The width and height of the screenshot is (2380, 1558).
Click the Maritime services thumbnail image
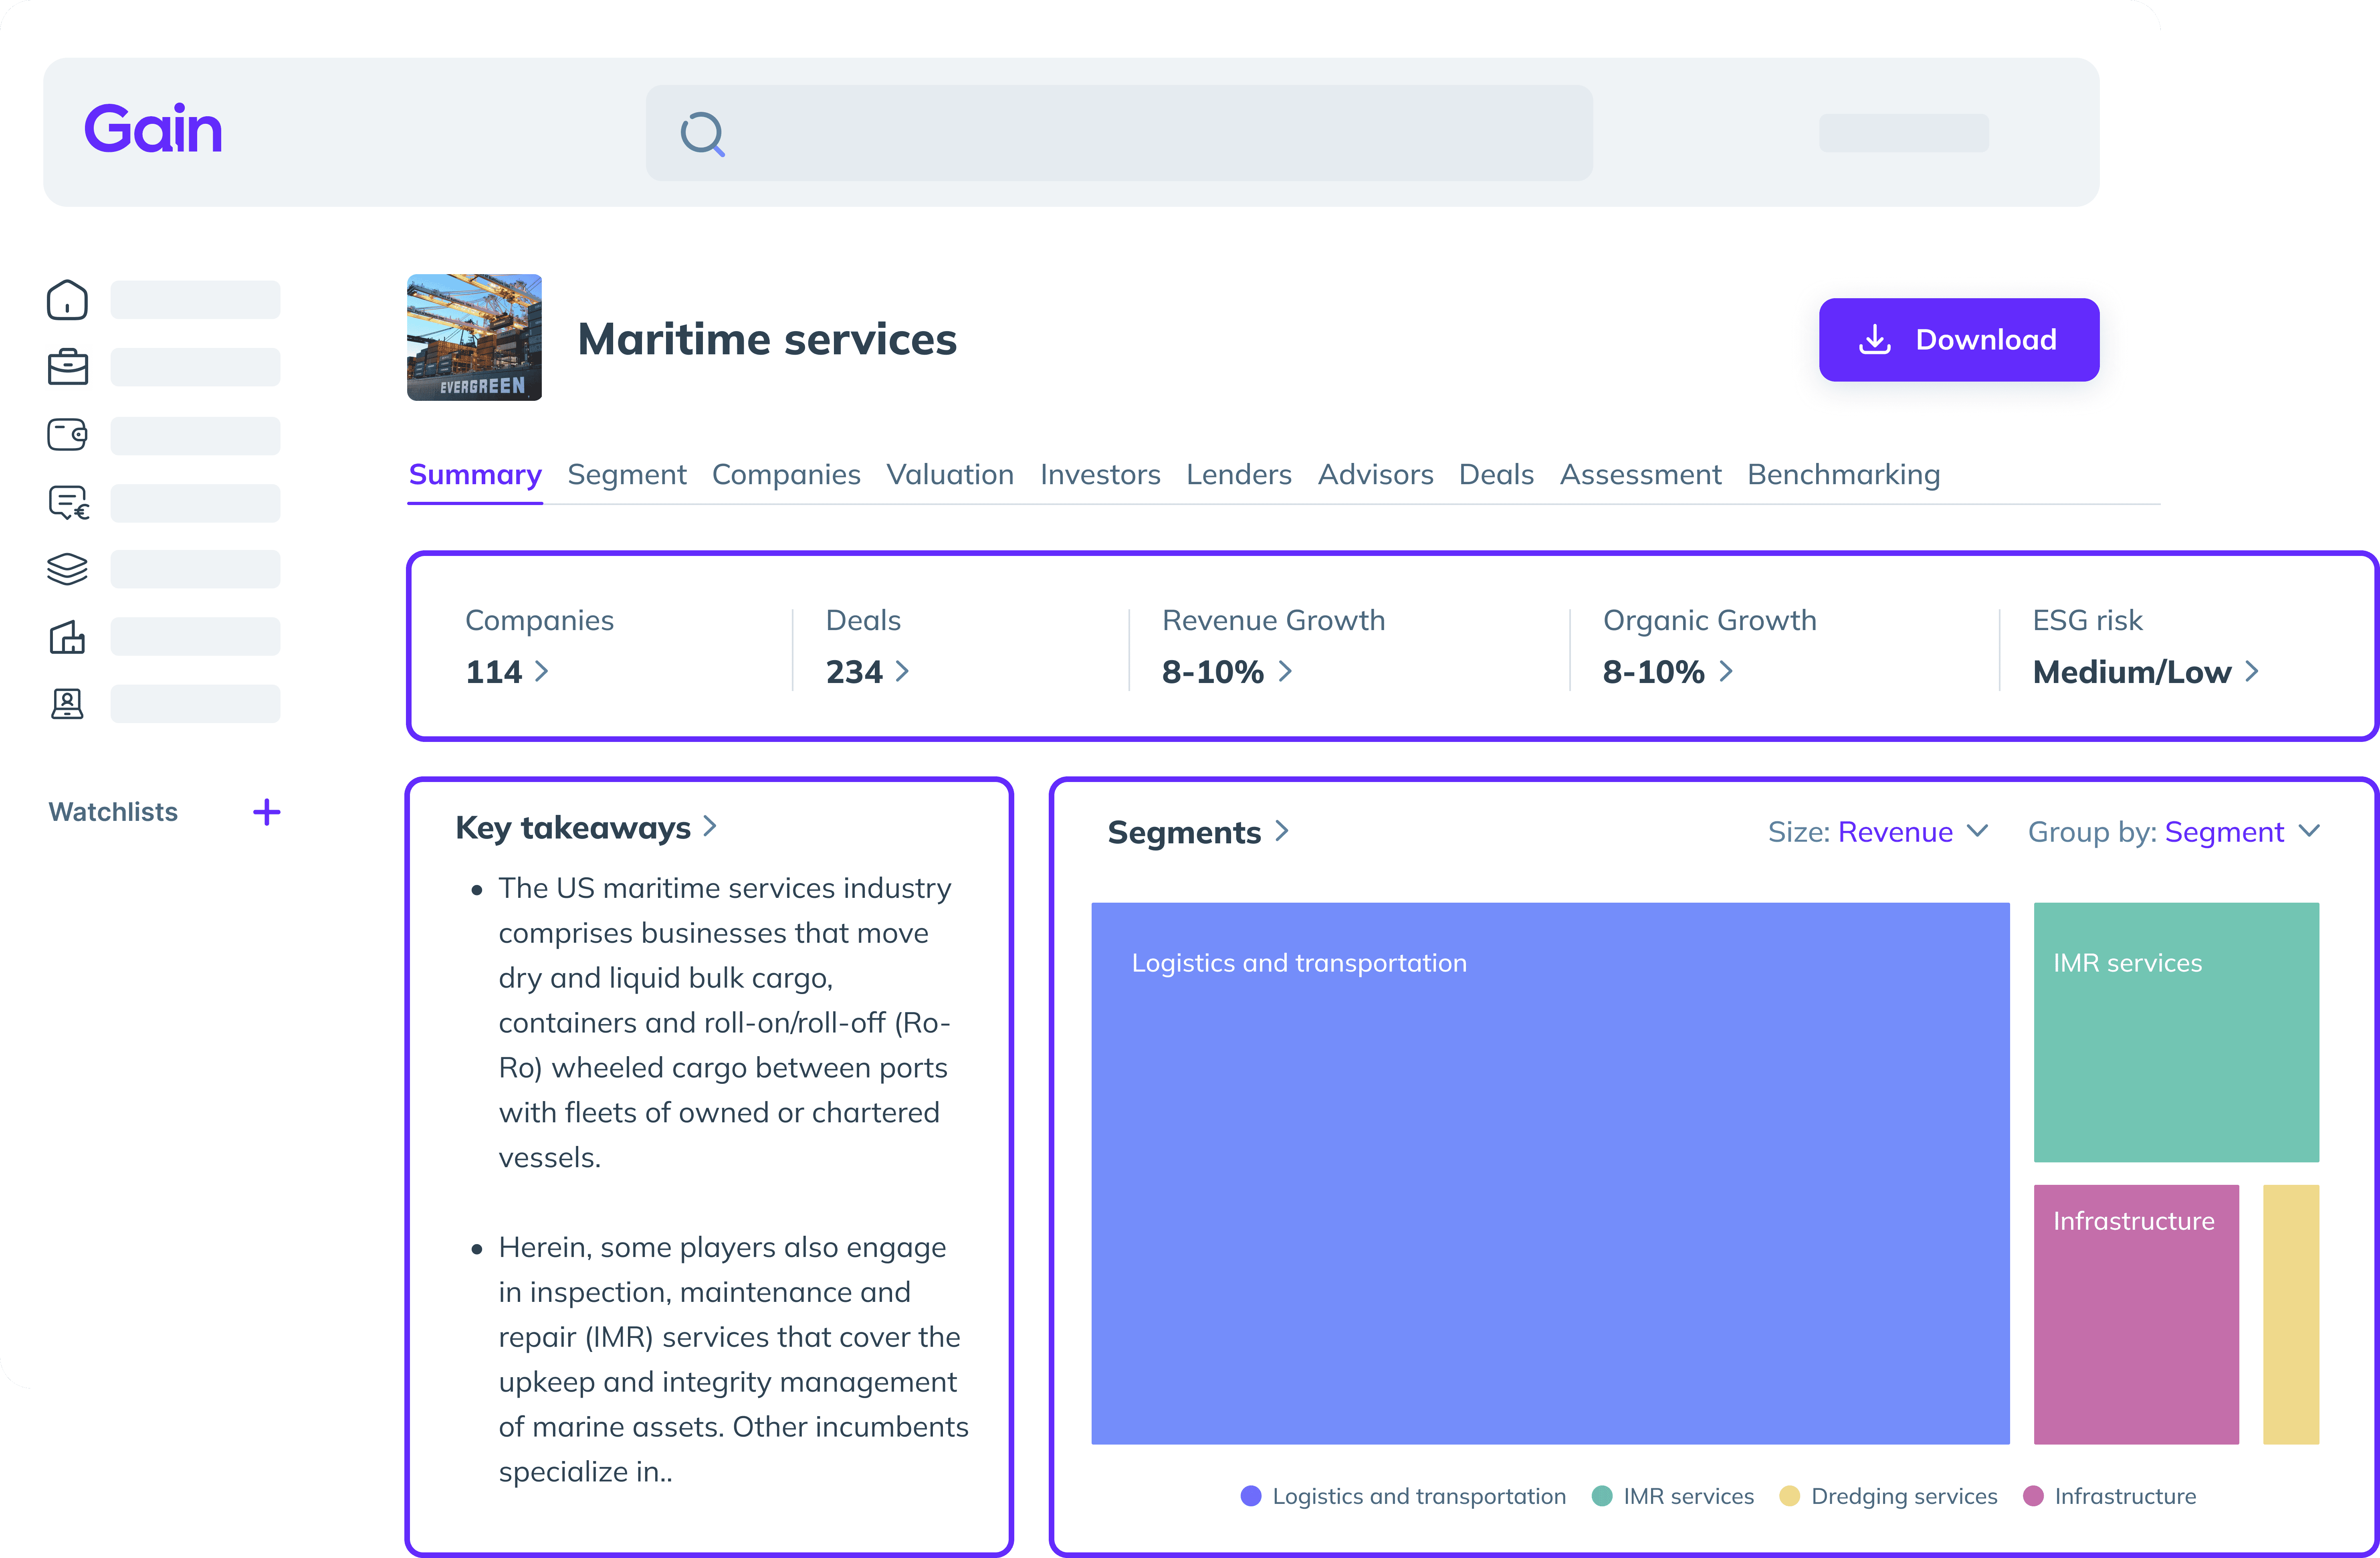[474, 338]
